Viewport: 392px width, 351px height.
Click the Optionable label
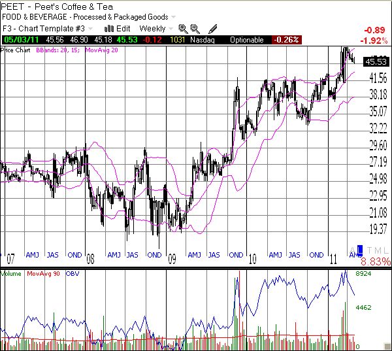pyautogui.click(x=246, y=40)
